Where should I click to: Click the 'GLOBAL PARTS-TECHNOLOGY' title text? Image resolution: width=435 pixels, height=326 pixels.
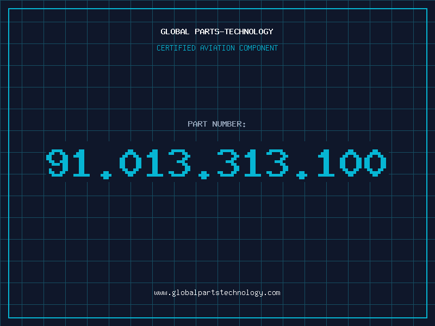pos(217,32)
